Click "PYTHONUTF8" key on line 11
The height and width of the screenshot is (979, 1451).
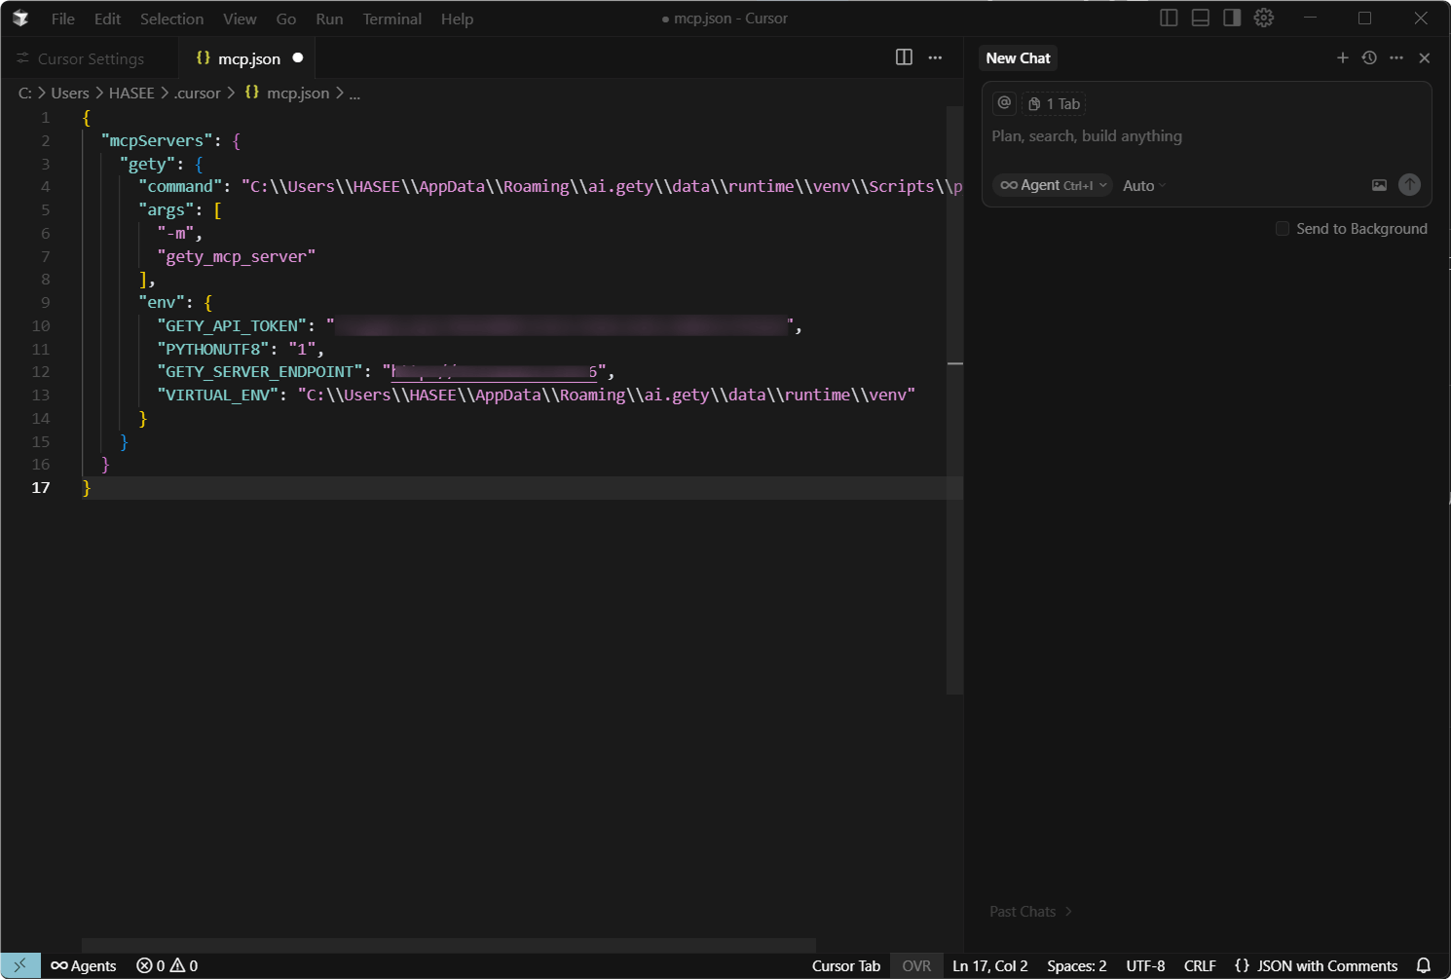tap(213, 349)
